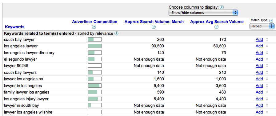Click the 60,500 average search volume value
Viewport: 276px width, 116px height.
tap(219, 46)
